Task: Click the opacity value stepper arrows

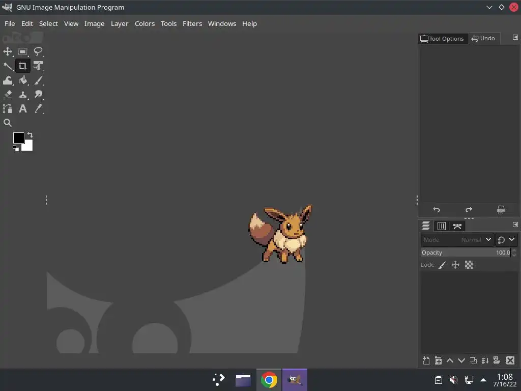Action: point(514,253)
